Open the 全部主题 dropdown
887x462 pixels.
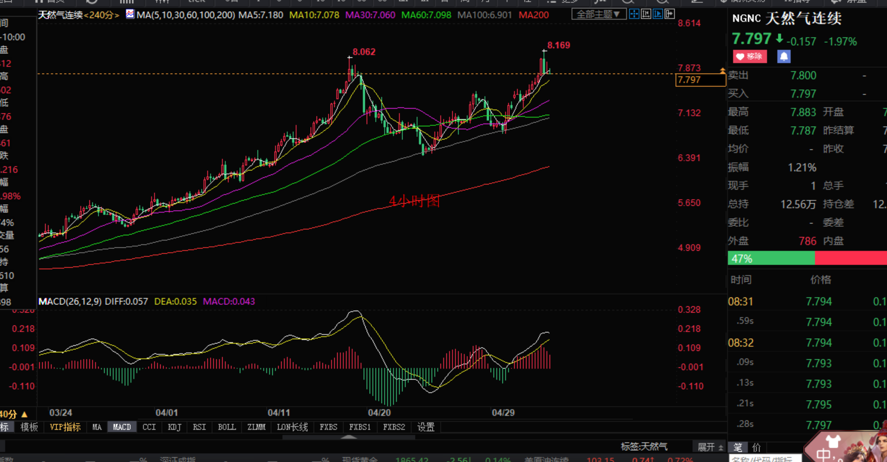click(x=598, y=14)
